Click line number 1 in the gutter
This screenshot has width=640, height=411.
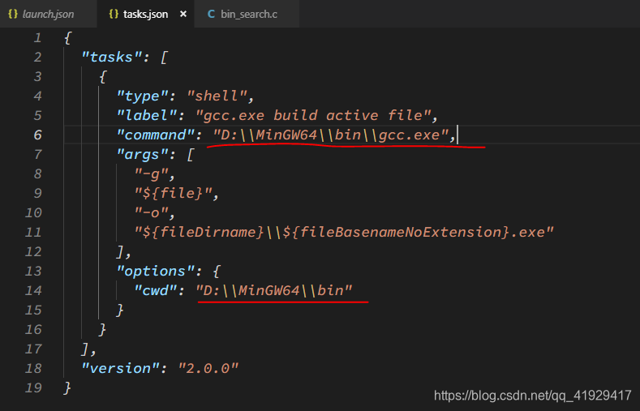[37, 38]
